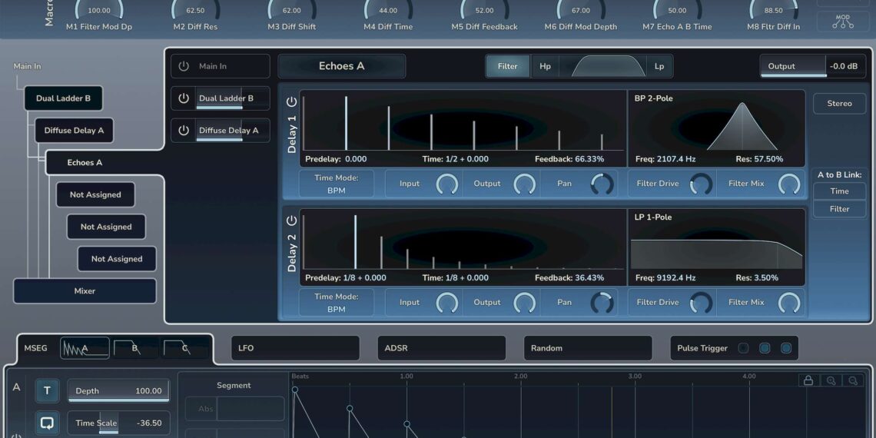Toggle power for Delay 1
Screen dimensions: 876x438
pos(291,101)
